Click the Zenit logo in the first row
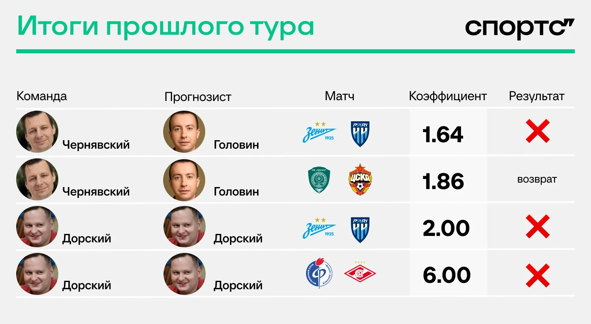This screenshot has width=591, height=324. [319, 132]
